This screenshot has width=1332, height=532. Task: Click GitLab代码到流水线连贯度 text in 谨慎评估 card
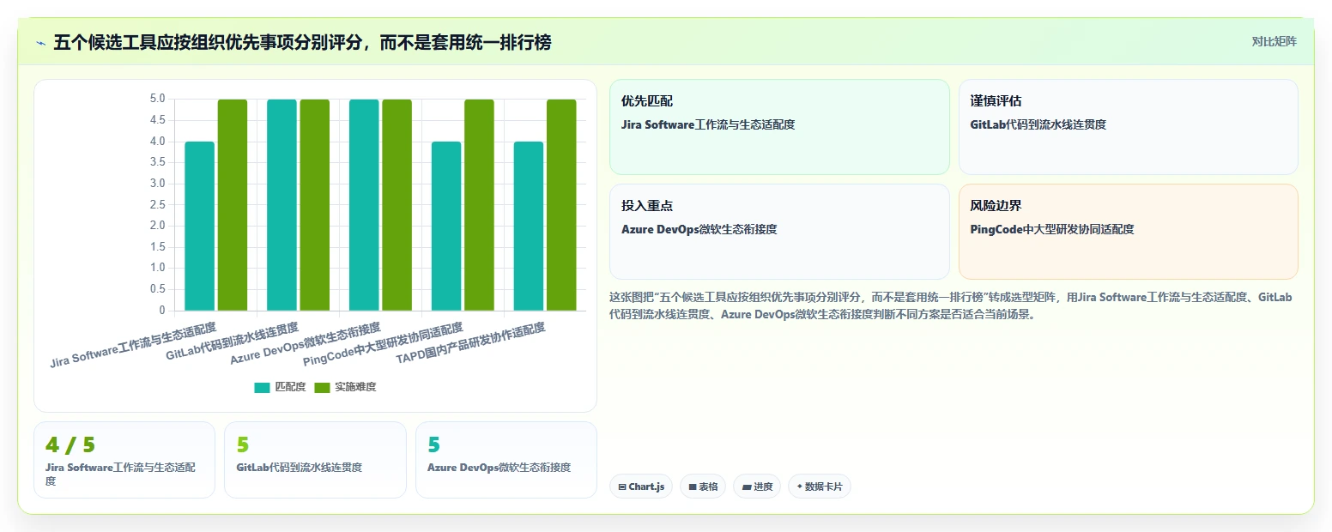click(1038, 124)
